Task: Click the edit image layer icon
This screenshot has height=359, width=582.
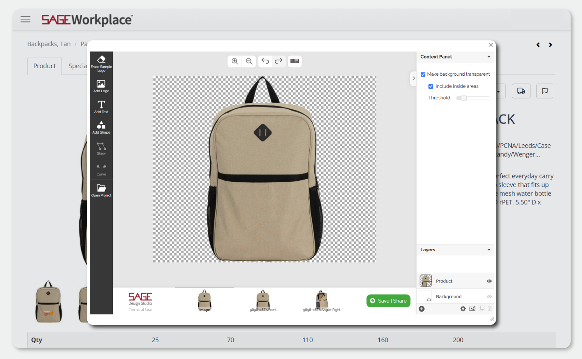Action: click(472, 309)
